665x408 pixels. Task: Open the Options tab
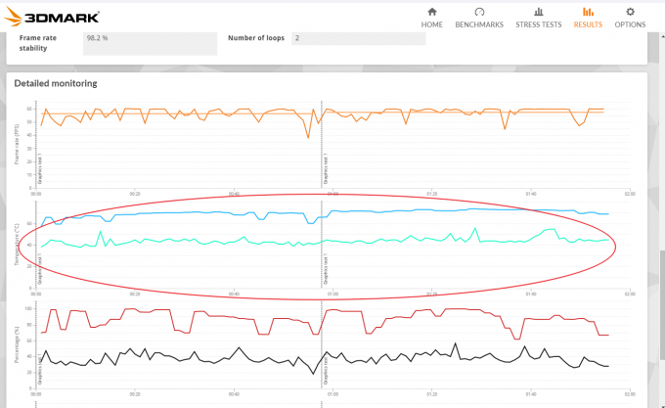tap(630, 18)
